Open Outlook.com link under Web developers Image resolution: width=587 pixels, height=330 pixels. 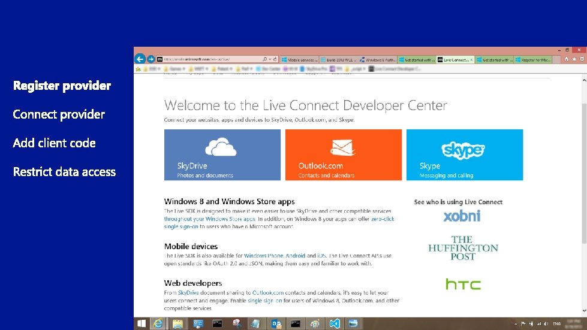[268, 293]
